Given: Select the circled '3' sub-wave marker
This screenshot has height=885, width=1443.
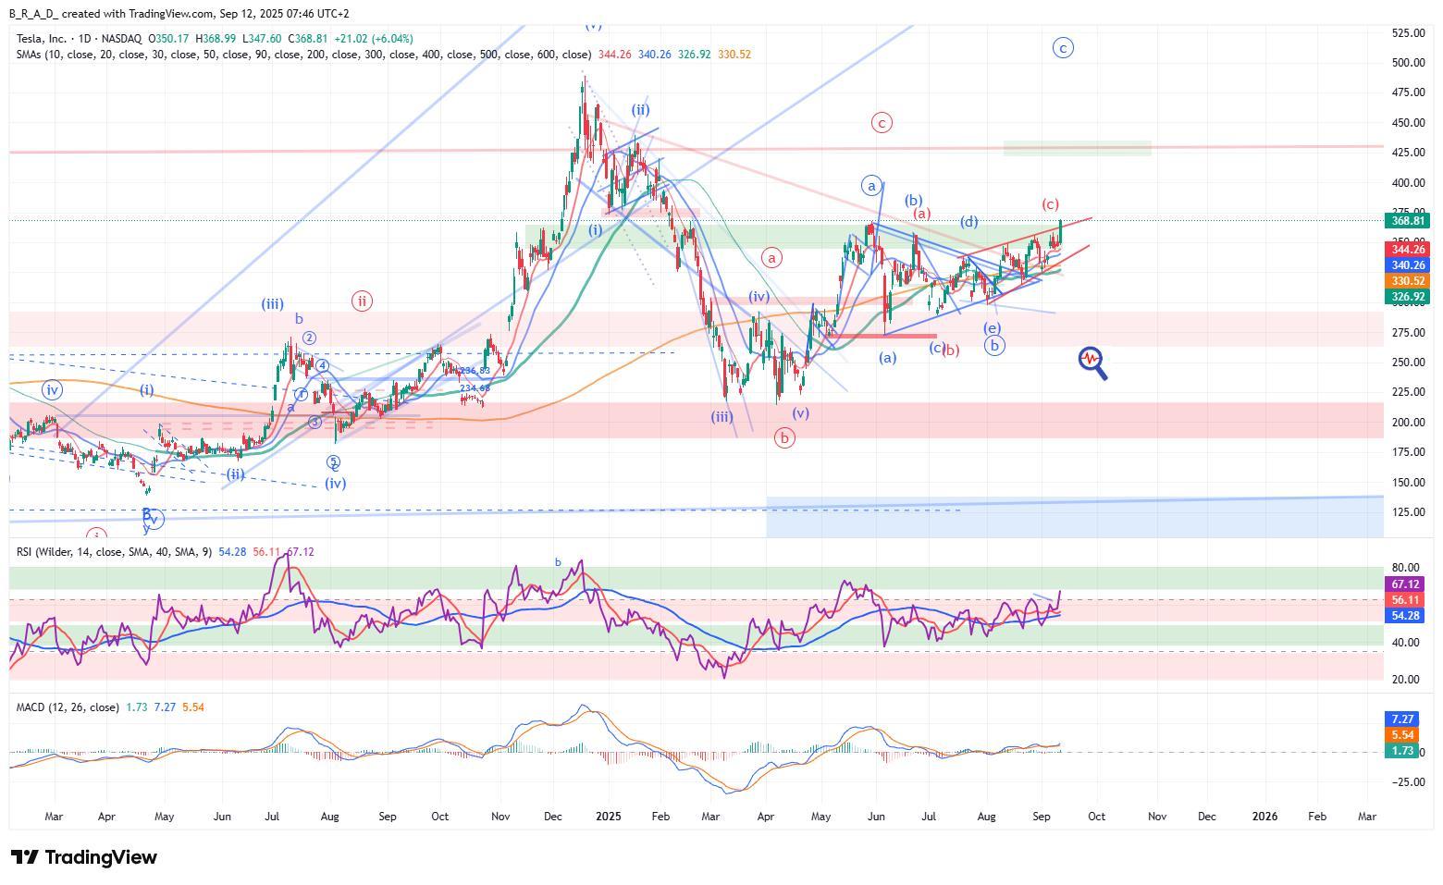Looking at the screenshot, I should (x=314, y=422).
